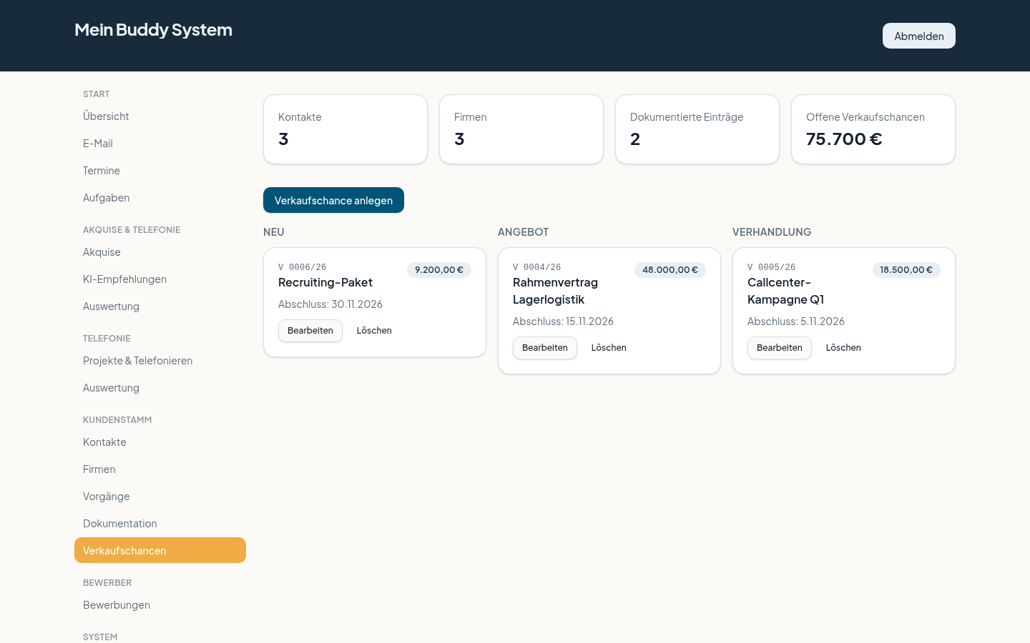The width and height of the screenshot is (1030, 643).
Task: Open Übersicht in the sidebar
Action: point(160,116)
